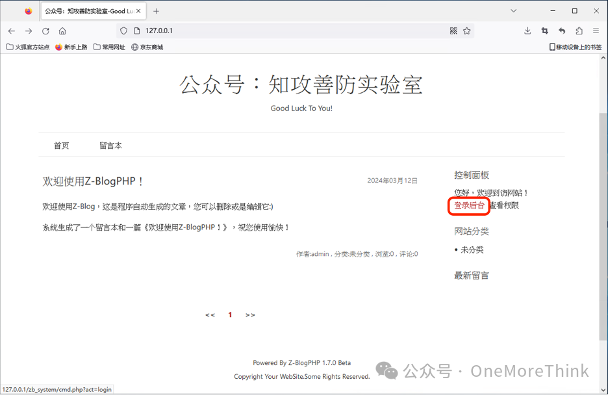Image resolution: width=608 pixels, height=395 pixels.
Task: Maximize the Firefox window
Action: pos(575,11)
